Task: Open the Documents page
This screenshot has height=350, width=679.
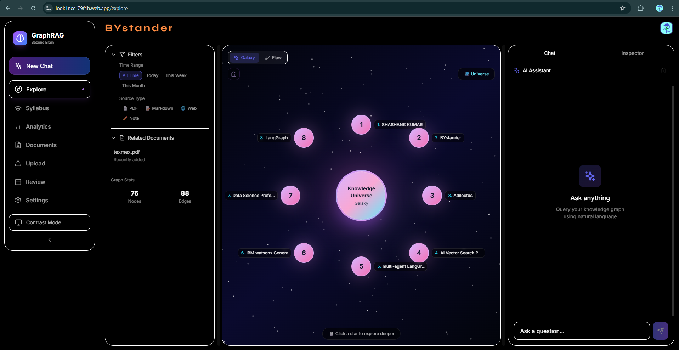Action: [x=50, y=145]
